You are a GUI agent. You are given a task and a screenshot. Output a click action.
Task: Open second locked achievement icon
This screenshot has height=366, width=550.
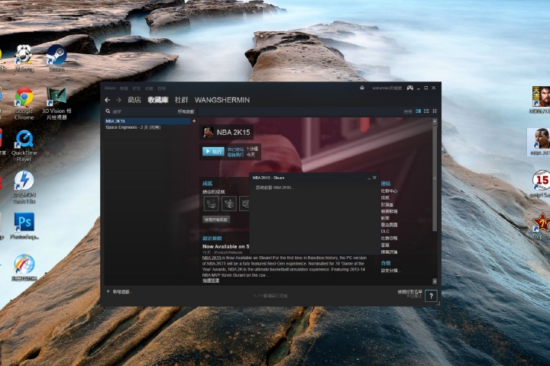pyautogui.click(x=229, y=204)
